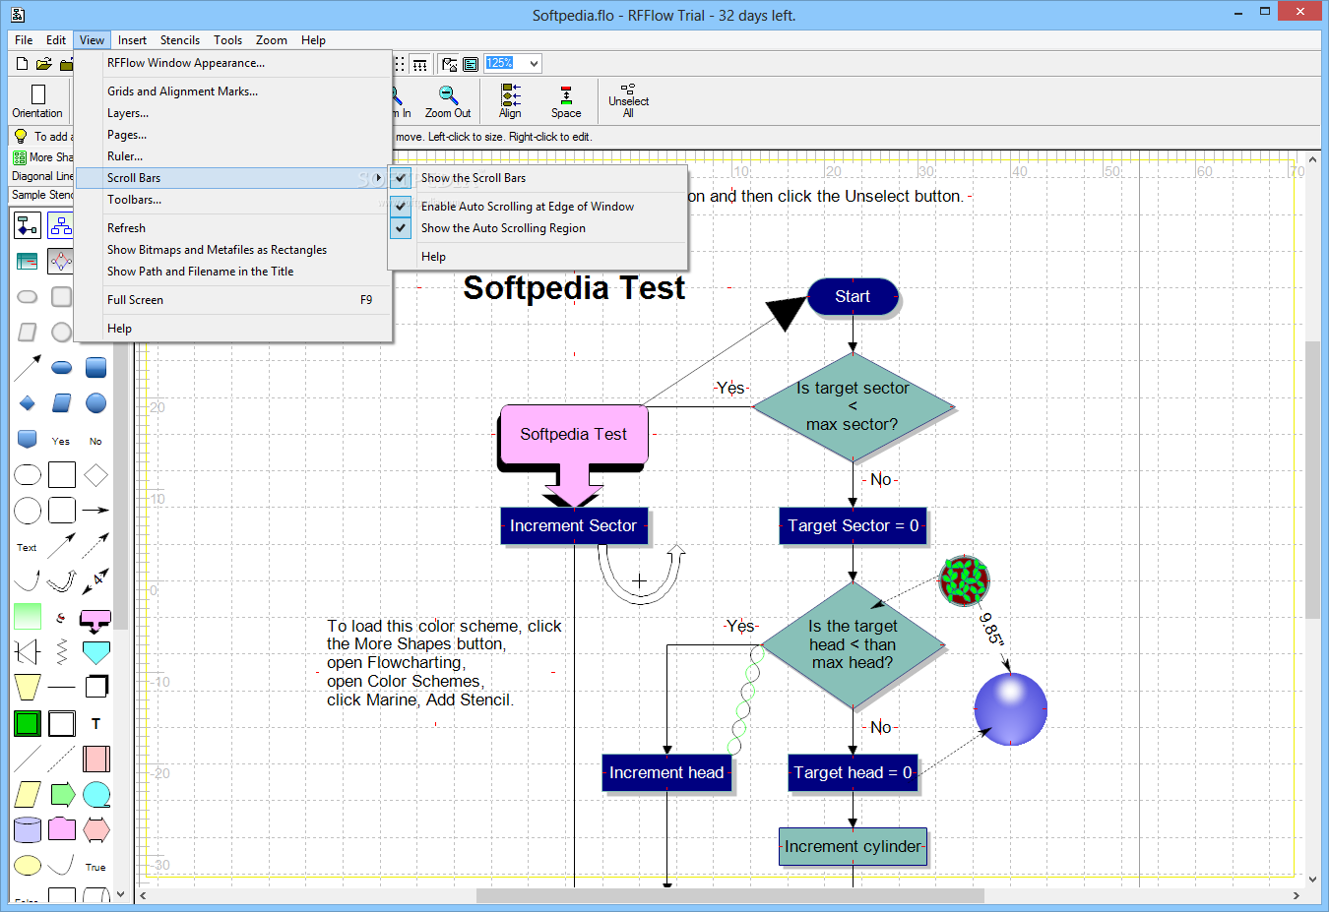Screen dimensions: 1329x912
Task: Click the Space shapes evenly button
Action: (566, 101)
